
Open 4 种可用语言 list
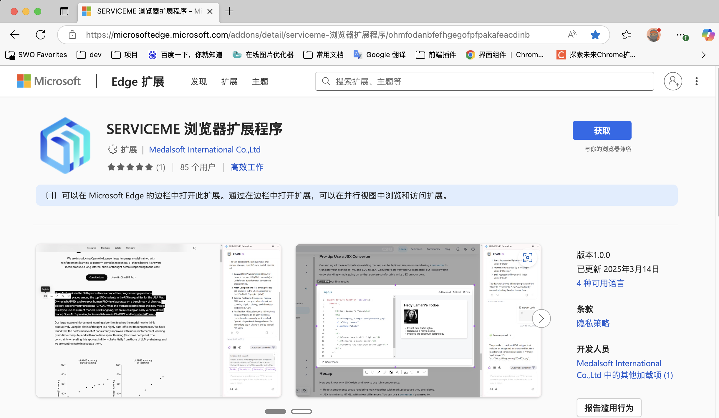tap(600, 283)
